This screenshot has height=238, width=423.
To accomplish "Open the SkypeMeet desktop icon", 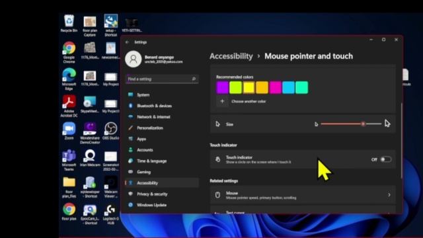I will [90, 104].
